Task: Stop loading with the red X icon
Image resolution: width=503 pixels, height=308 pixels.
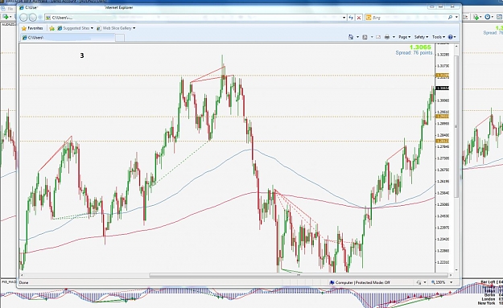Action: point(359,18)
